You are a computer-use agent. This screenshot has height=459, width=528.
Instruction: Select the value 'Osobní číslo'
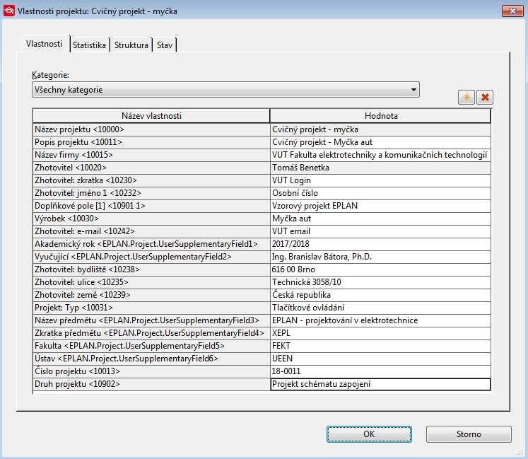point(380,193)
